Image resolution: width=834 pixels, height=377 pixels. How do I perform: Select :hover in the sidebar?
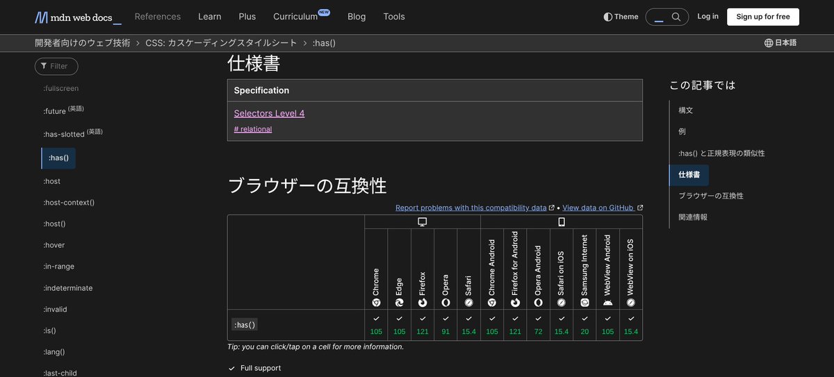54,245
